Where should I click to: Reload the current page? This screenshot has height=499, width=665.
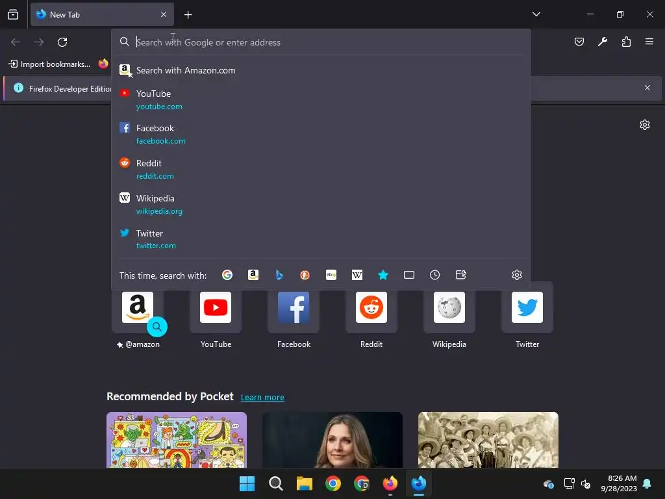[x=62, y=42]
